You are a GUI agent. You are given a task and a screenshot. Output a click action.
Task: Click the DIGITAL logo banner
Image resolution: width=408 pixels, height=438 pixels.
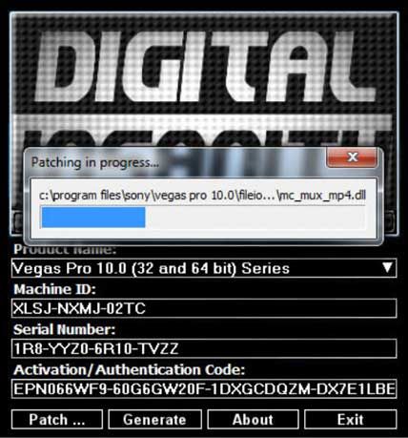203,69
